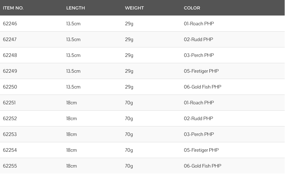Select item number 62249
285x176 pixels.
point(10,71)
